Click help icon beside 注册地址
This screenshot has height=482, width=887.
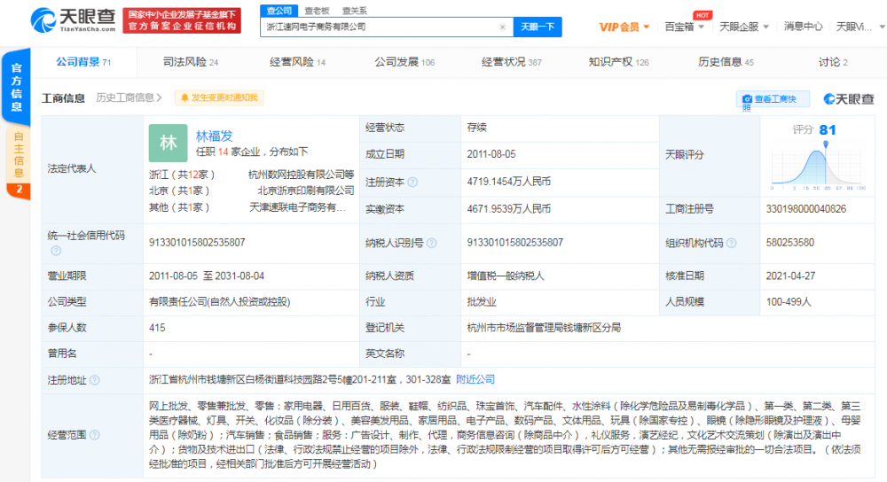[x=94, y=380]
